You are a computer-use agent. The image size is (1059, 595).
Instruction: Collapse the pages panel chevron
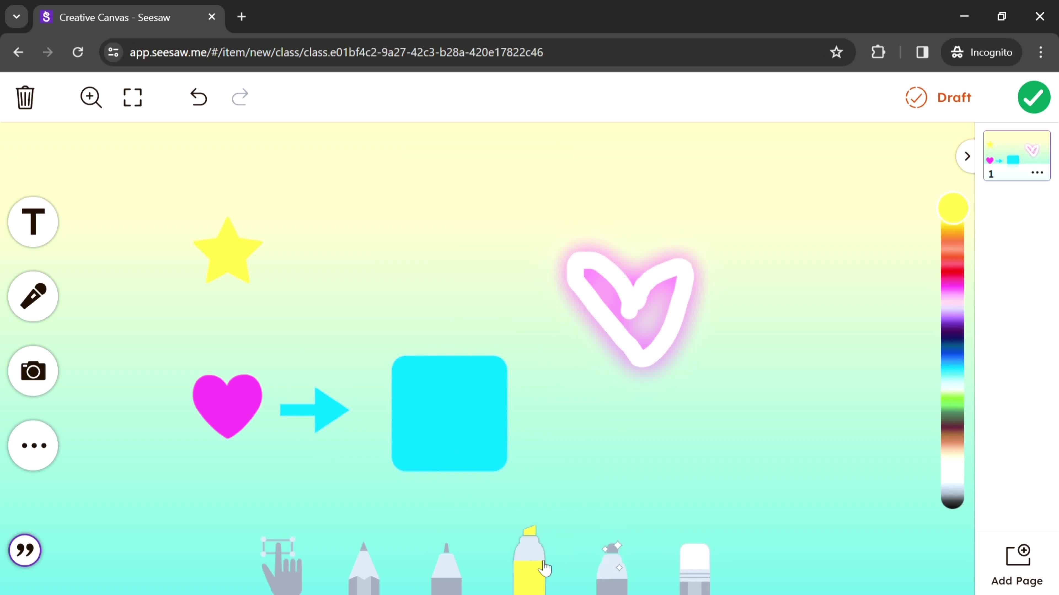(x=967, y=156)
